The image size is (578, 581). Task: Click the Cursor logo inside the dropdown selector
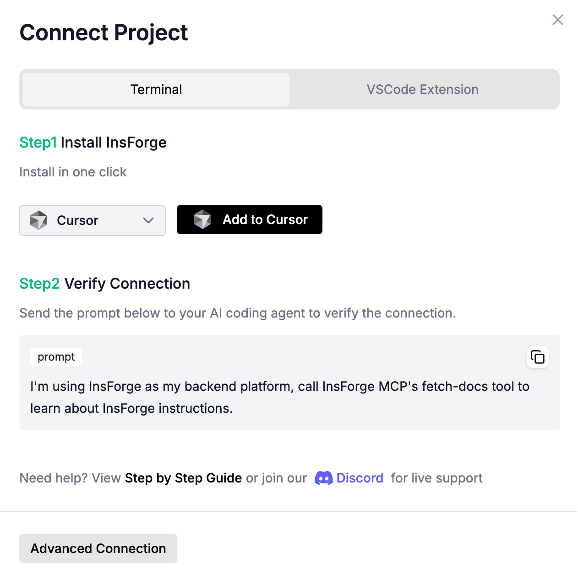pos(39,220)
